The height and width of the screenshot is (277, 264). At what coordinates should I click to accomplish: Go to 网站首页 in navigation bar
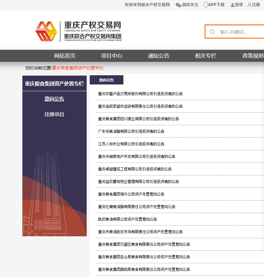click(x=65, y=56)
